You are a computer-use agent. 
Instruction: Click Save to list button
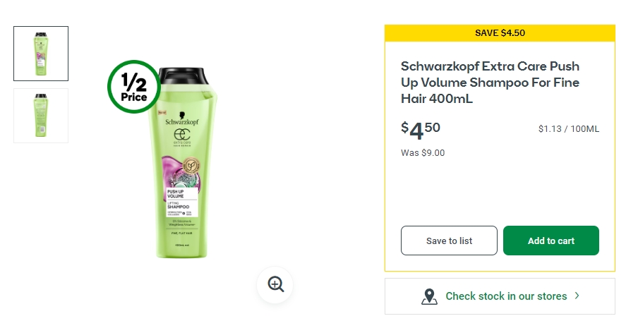click(449, 241)
